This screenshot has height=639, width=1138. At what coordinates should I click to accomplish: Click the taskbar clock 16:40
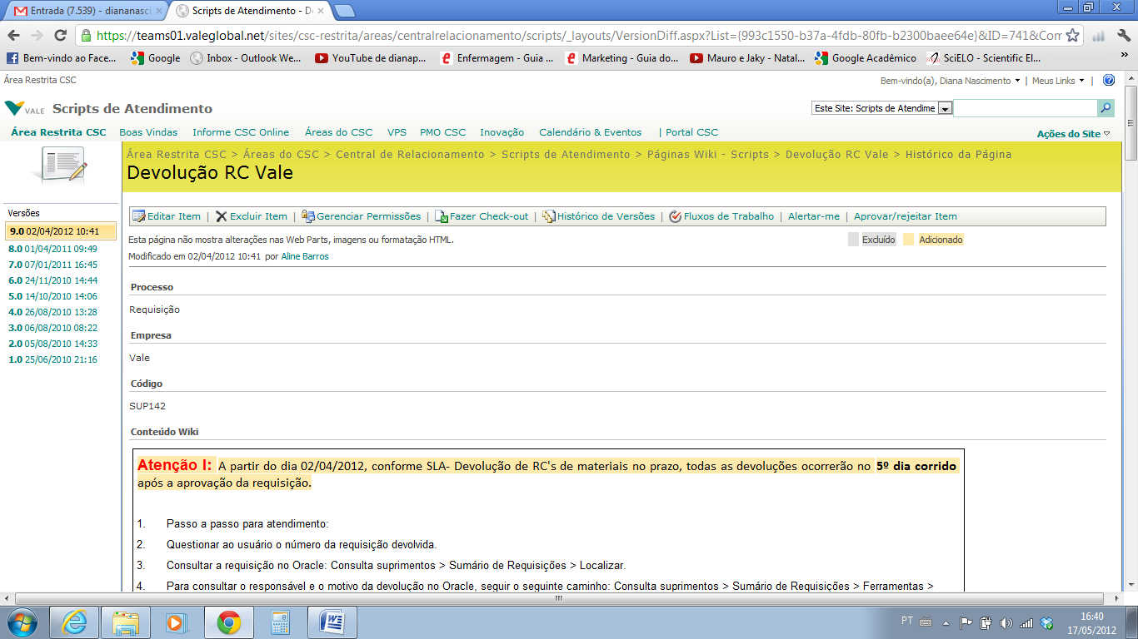(x=1091, y=617)
